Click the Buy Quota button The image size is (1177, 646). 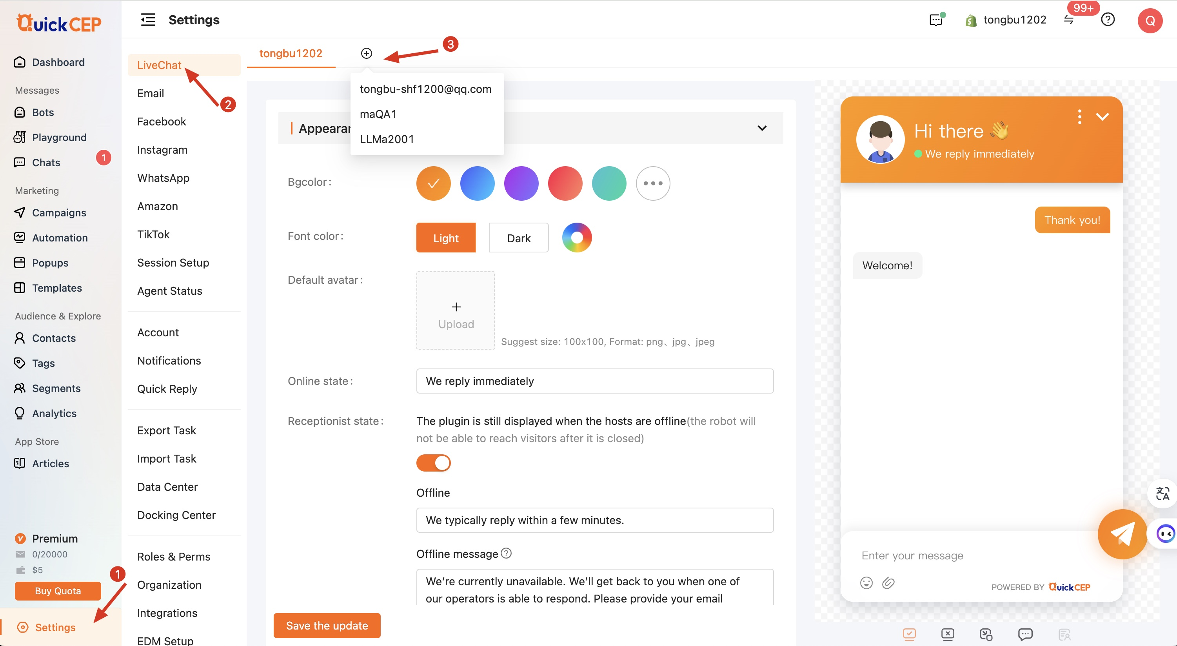click(x=58, y=591)
